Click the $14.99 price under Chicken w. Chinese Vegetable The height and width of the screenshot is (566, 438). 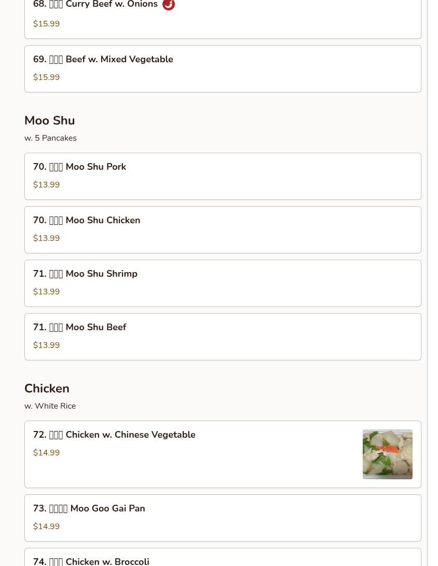[x=46, y=453]
